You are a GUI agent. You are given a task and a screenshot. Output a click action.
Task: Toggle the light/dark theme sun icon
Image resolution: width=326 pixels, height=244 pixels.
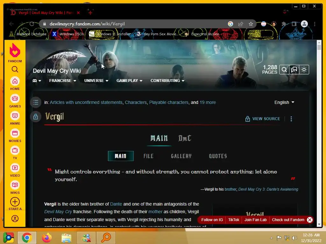point(304,70)
